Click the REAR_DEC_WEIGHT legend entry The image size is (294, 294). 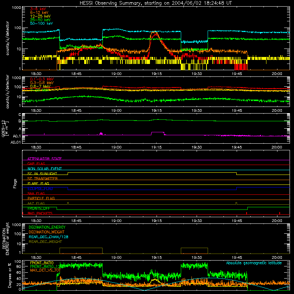click(x=45, y=242)
